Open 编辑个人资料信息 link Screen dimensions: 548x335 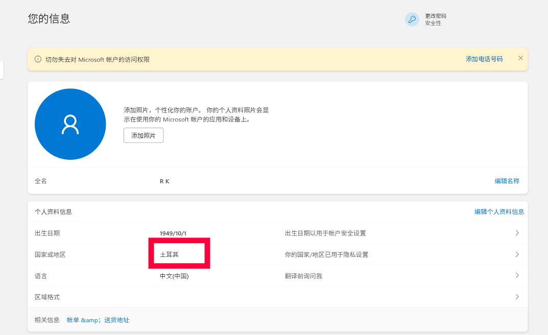click(x=499, y=211)
